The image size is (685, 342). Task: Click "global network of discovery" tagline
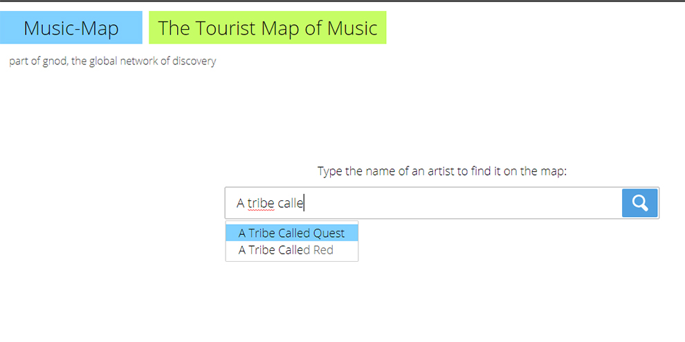pos(152,61)
